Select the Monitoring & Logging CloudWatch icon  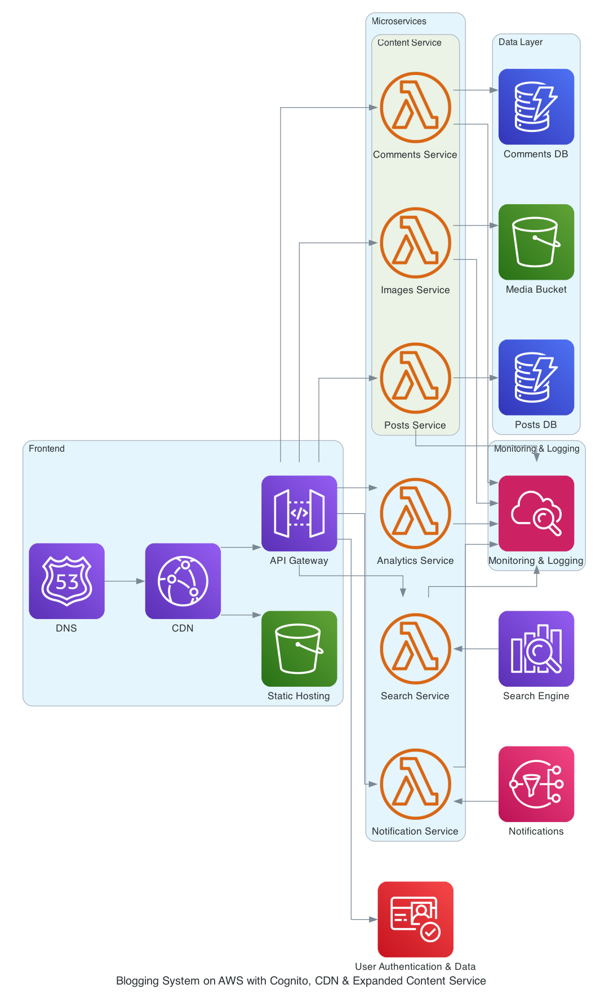[x=536, y=513]
